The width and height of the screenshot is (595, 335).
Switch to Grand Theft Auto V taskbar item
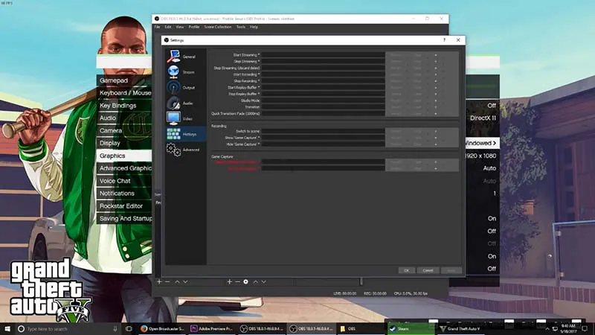point(460,328)
